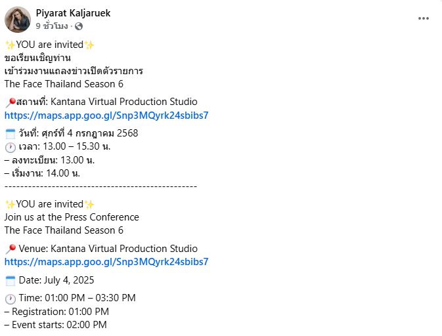Click the calendar emoji beside วันที่

tap(10, 134)
